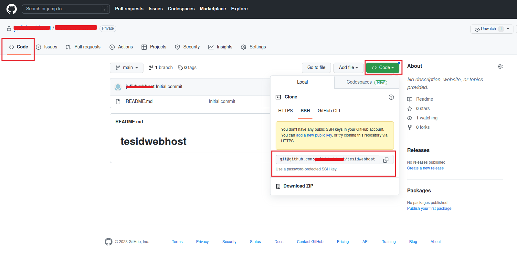Open the README.md file link
This screenshot has width=517, height=265.
[x=139, y=102]
